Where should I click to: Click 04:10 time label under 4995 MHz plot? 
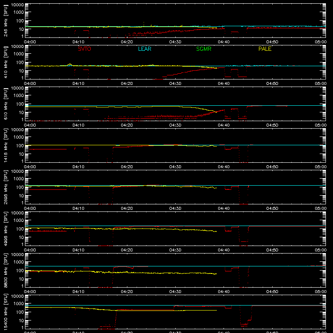coord(78,250)
